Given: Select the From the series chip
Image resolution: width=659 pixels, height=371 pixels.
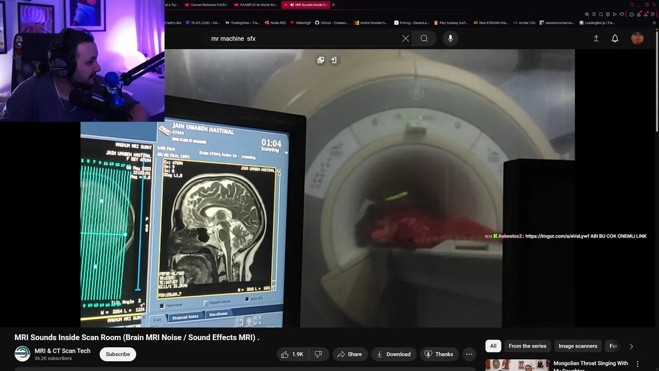Looking at the screenshot, I should (527, 346).
